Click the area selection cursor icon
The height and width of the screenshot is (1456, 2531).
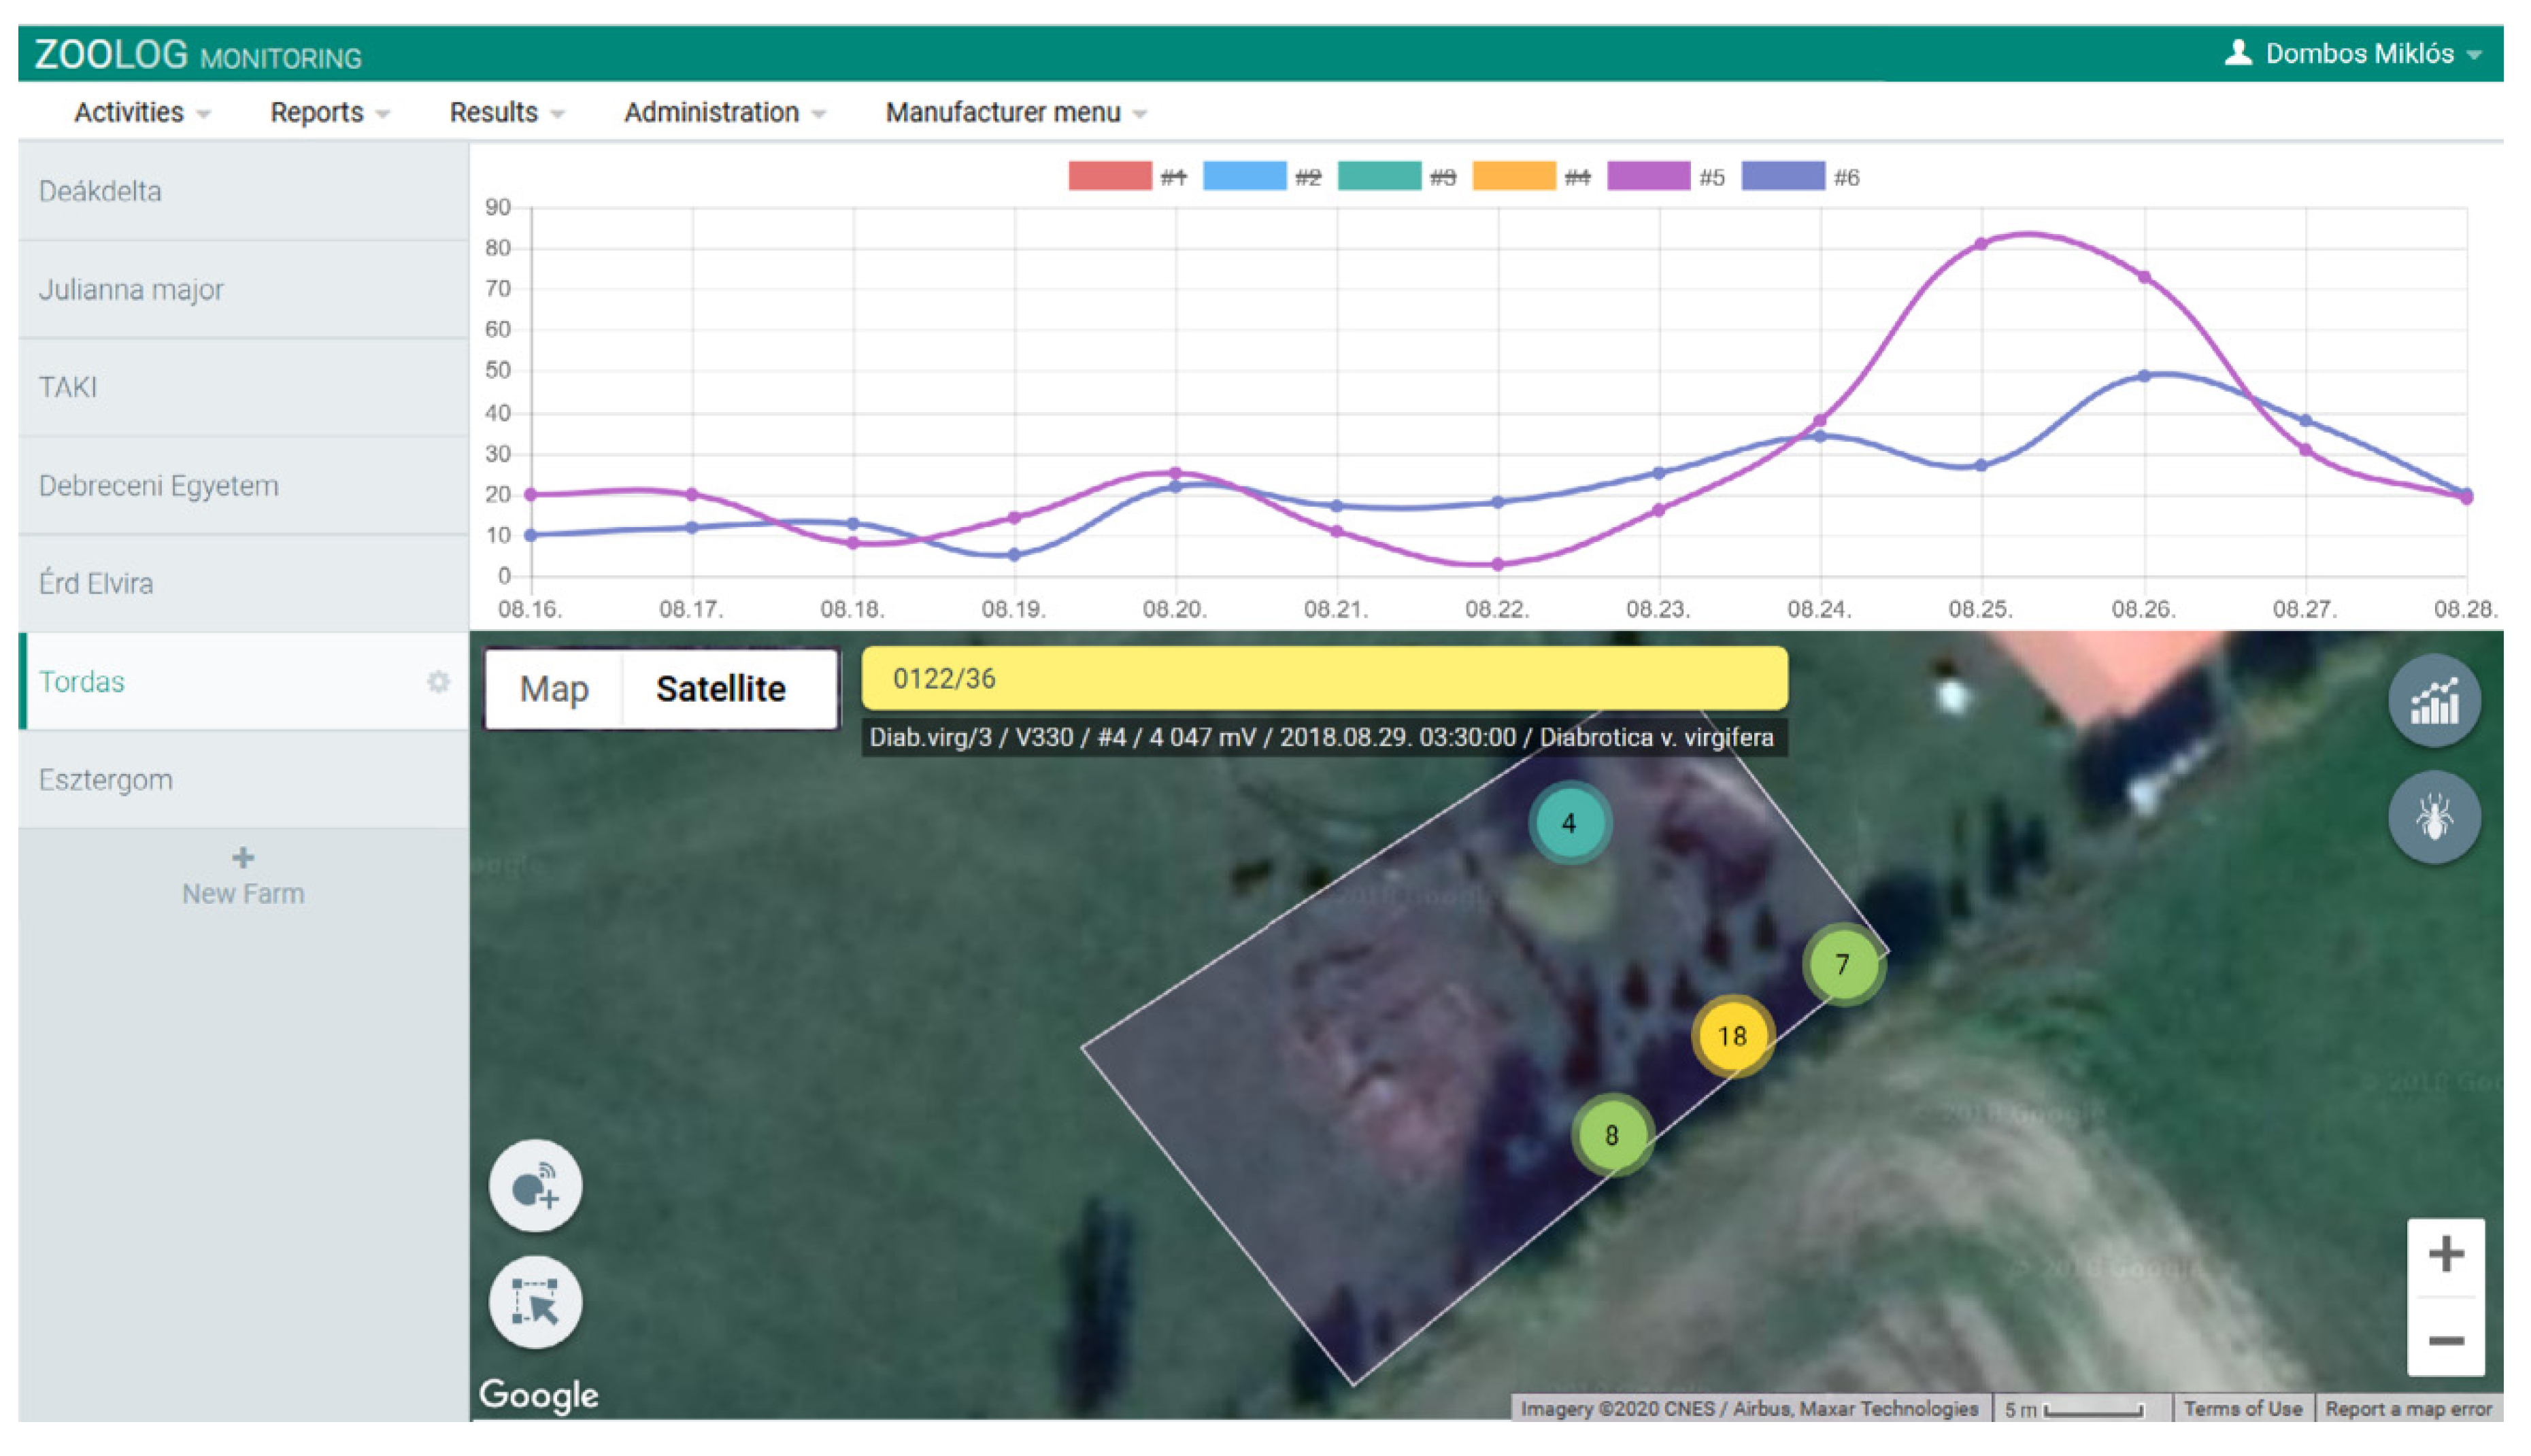click(x=535, y=1302)
